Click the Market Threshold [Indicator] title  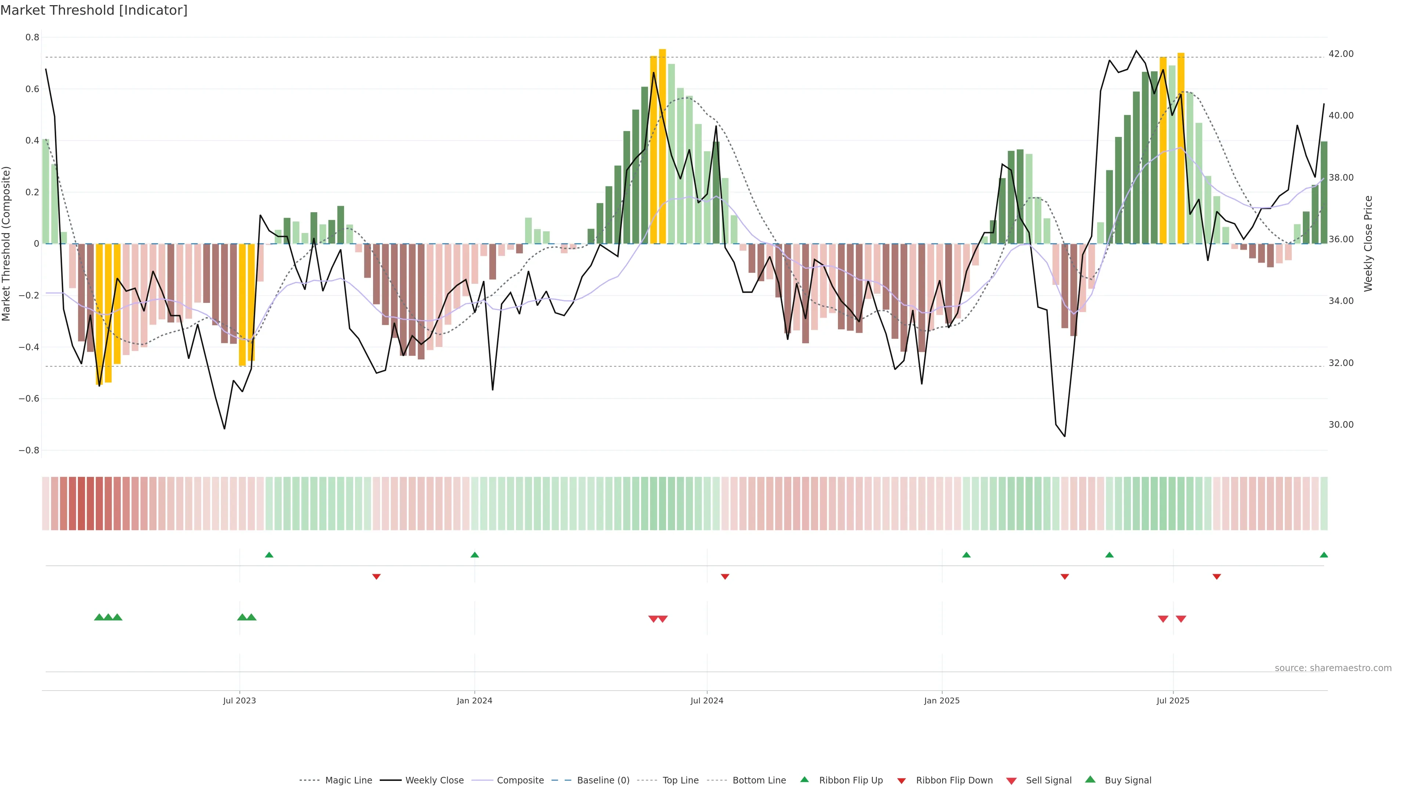click(94, 10)
